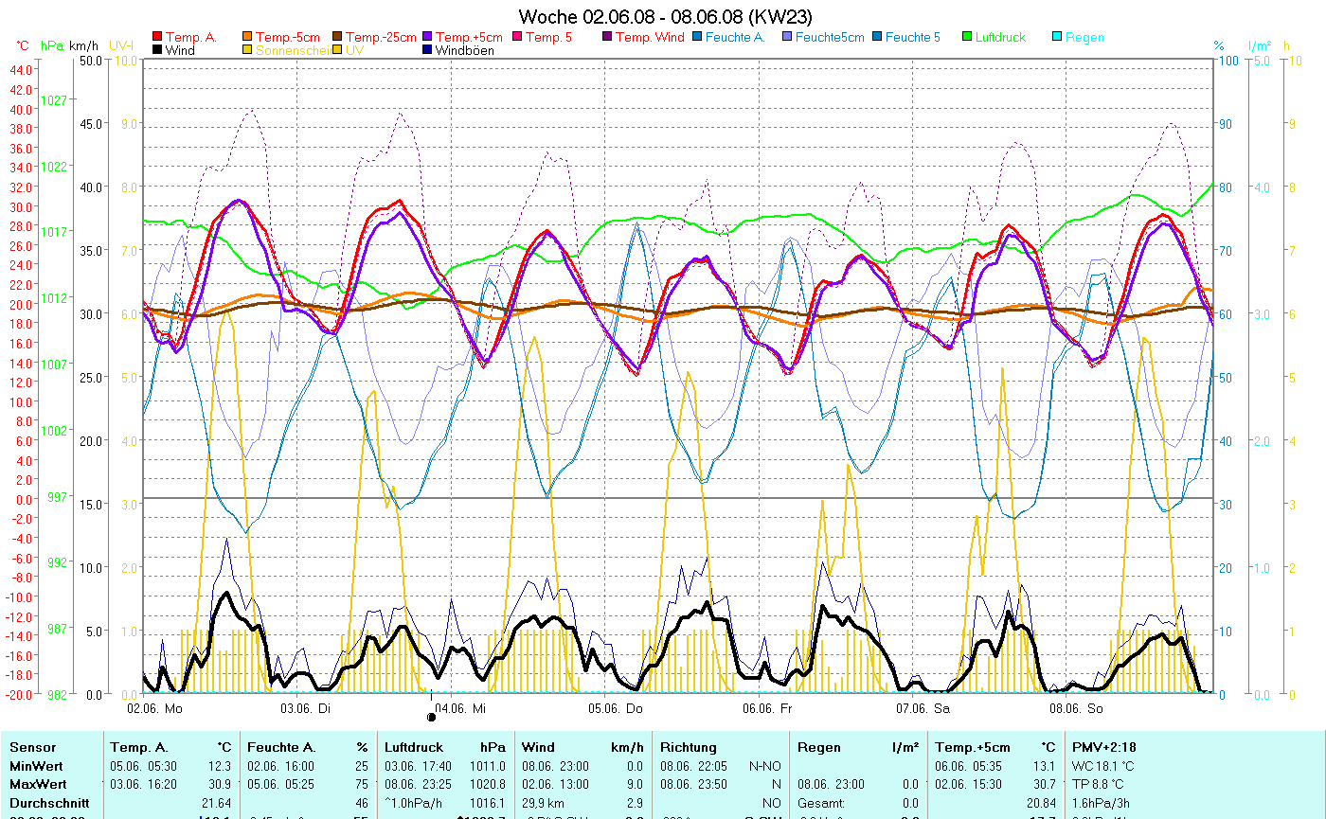Click the Temp. Wind legend label
The width and height of the screenshot is (1326, 819).
pos(650,37)
